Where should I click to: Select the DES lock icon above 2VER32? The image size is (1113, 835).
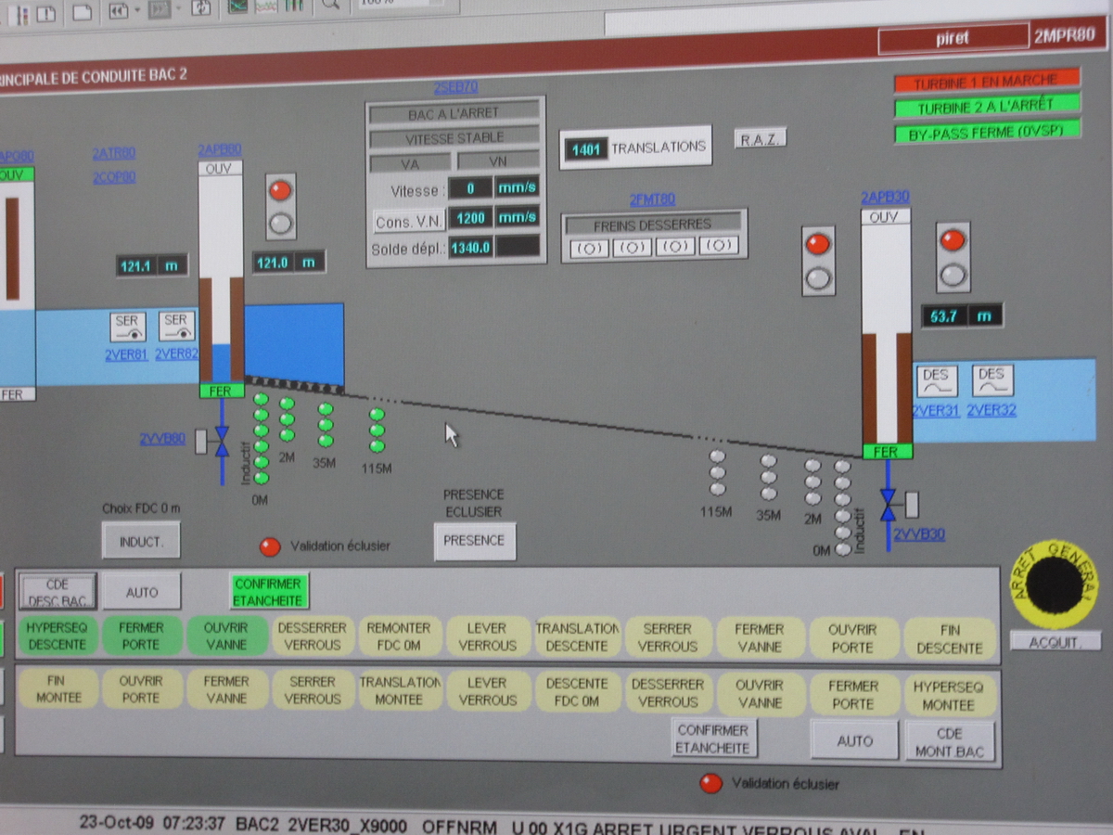992,380
